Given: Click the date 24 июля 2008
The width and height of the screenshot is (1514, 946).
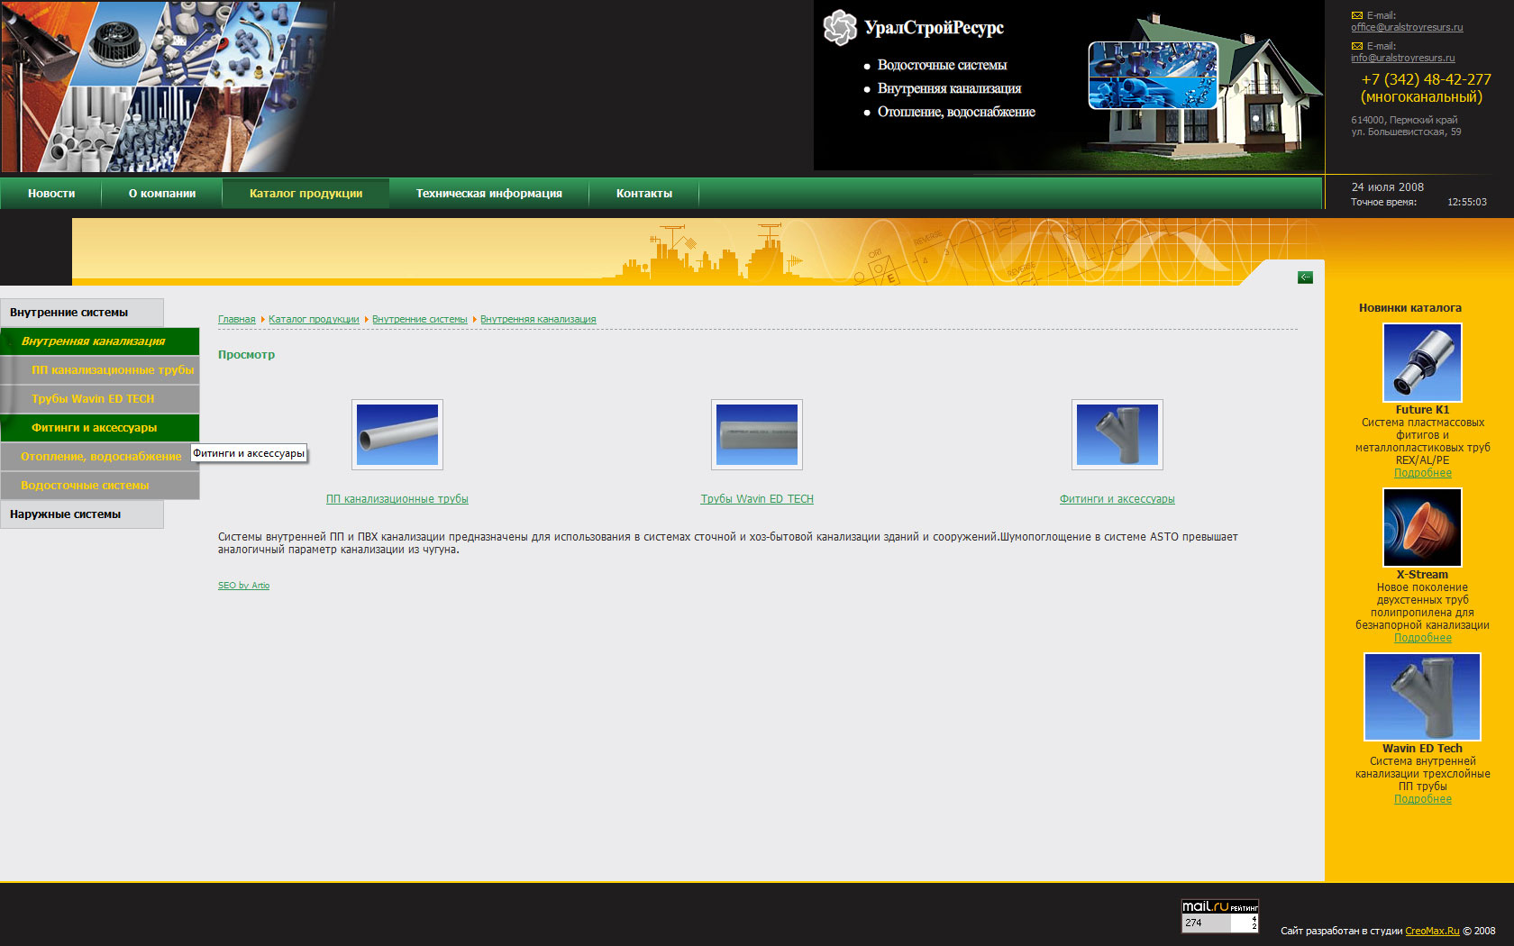Looking at the screenshot, I should click(x=1388, y=187).
